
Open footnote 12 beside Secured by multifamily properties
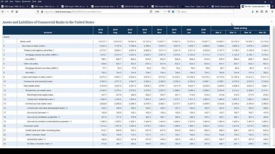[59, 117]
